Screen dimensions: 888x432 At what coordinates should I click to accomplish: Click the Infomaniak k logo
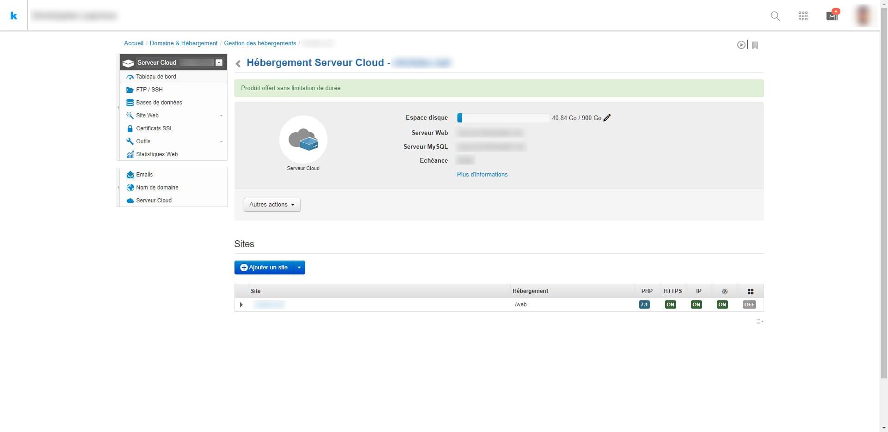point(14,16)
